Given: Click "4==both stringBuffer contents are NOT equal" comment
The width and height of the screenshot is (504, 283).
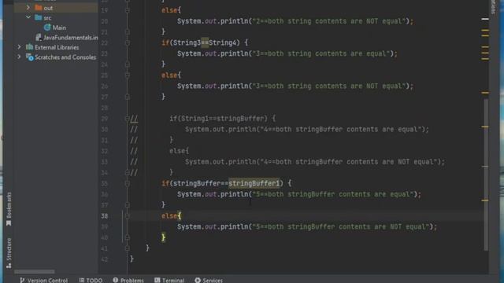Looking at the screenshot, I should point(349,162).
